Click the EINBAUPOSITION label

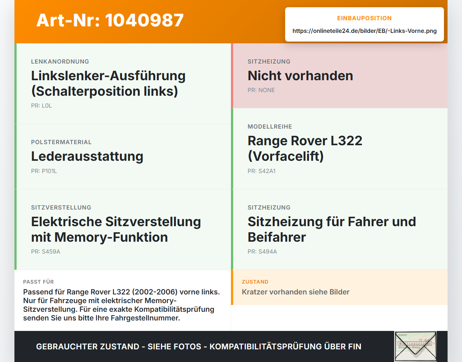[365, 18]
